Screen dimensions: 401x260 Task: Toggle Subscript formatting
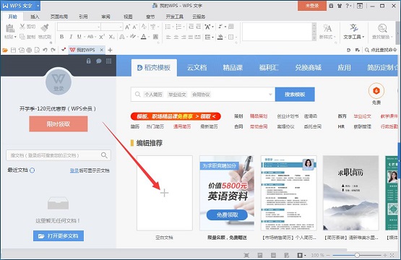click(x=111, y=37)
